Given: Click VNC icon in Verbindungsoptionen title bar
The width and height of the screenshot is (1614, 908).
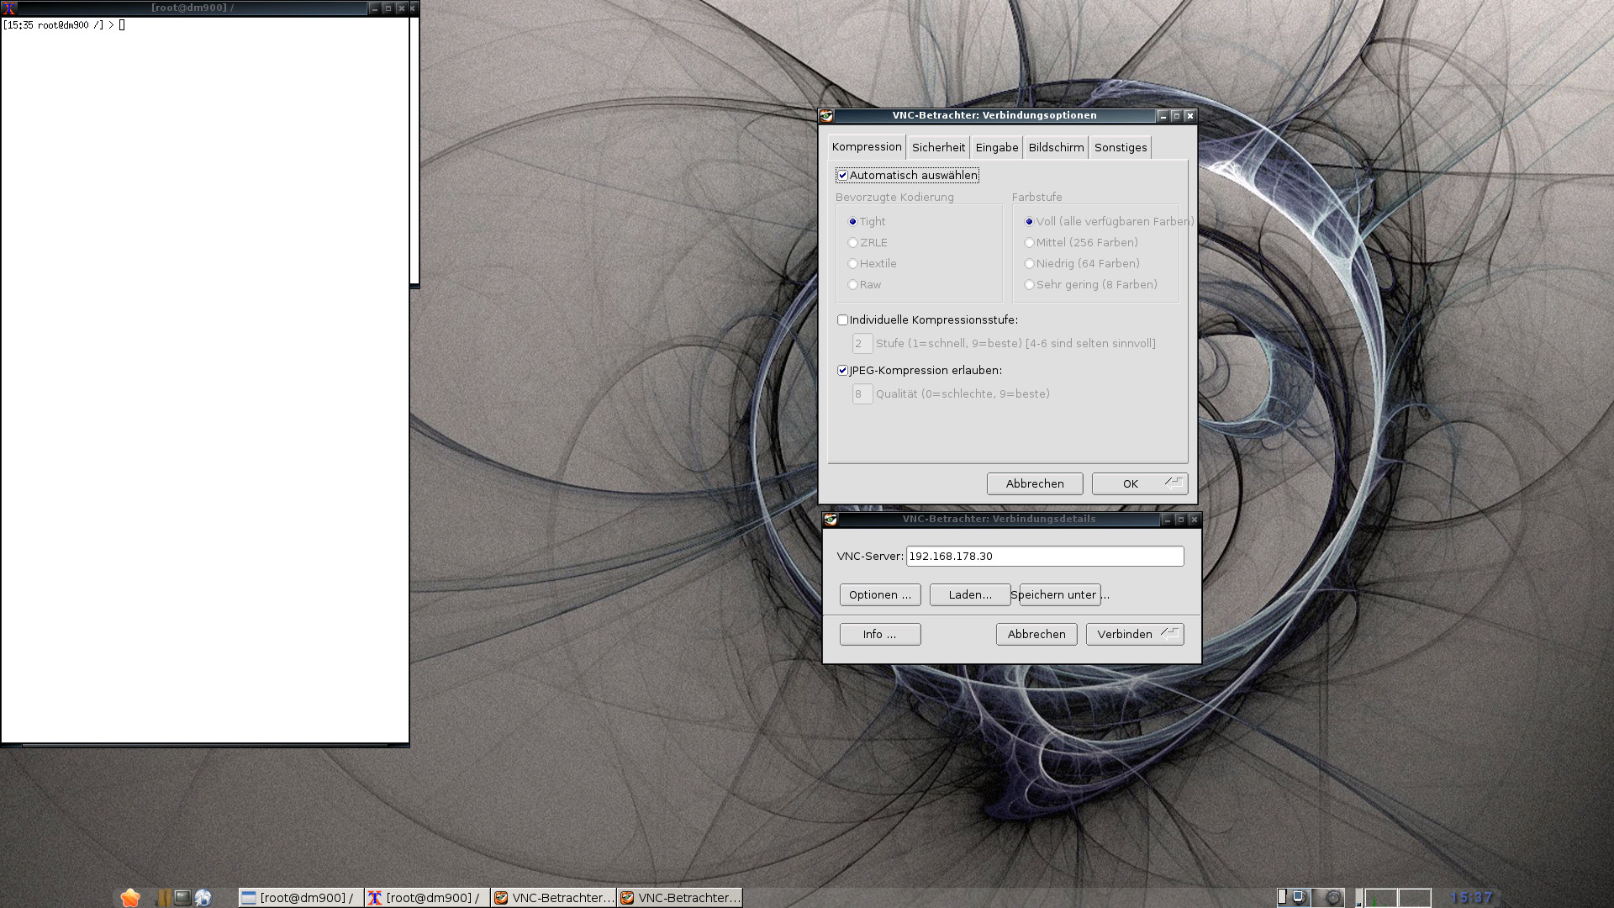Looking at the screenshot, I should pos(826,116).
